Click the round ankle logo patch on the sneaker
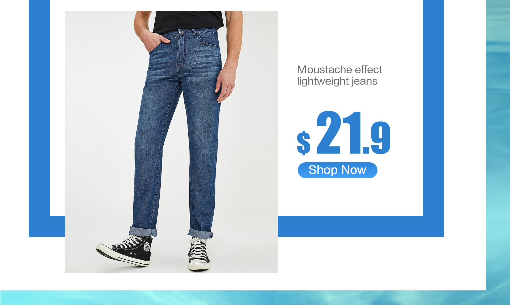The width and height of the screenshot is (510, 305). 147,247
